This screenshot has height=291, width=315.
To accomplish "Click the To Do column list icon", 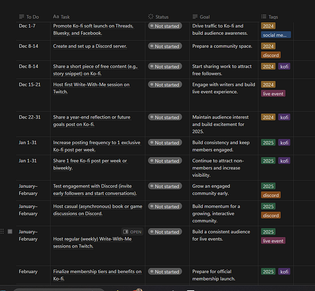I will (x=22, y=17).
